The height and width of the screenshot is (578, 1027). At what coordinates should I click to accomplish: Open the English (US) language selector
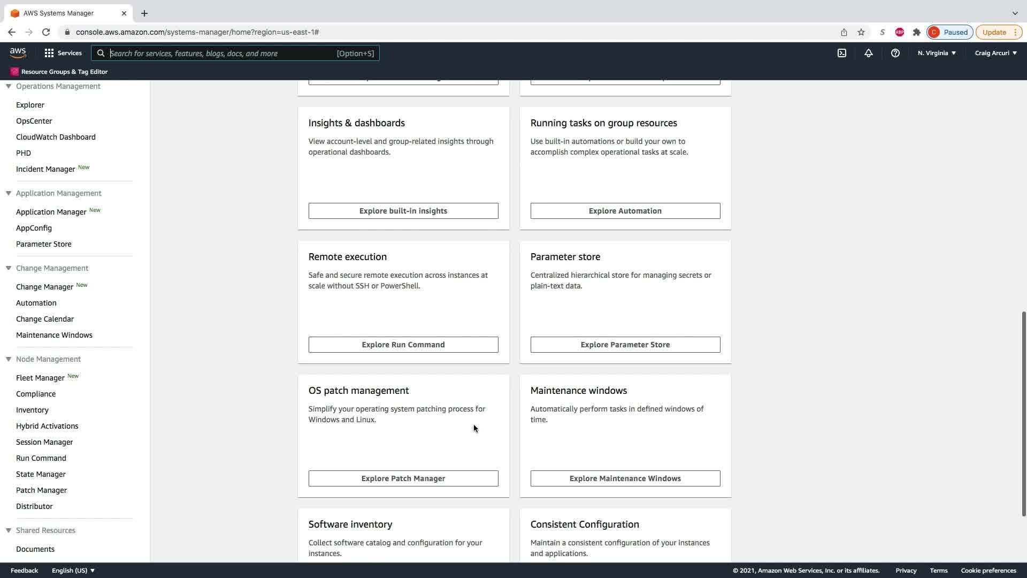[73, 571]
